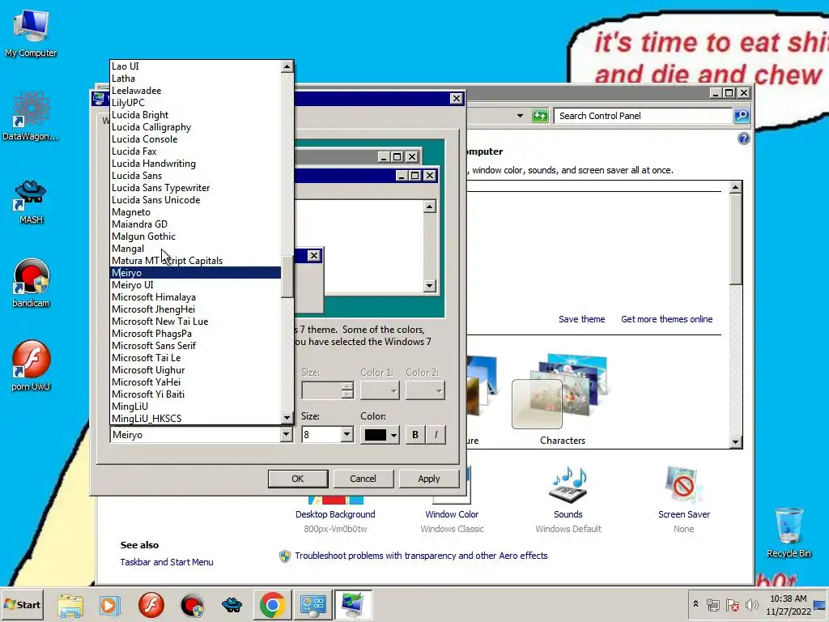Viewport: 829px width, 622px height.
Task: Click the green refresh address button
Action: (540, 116)
